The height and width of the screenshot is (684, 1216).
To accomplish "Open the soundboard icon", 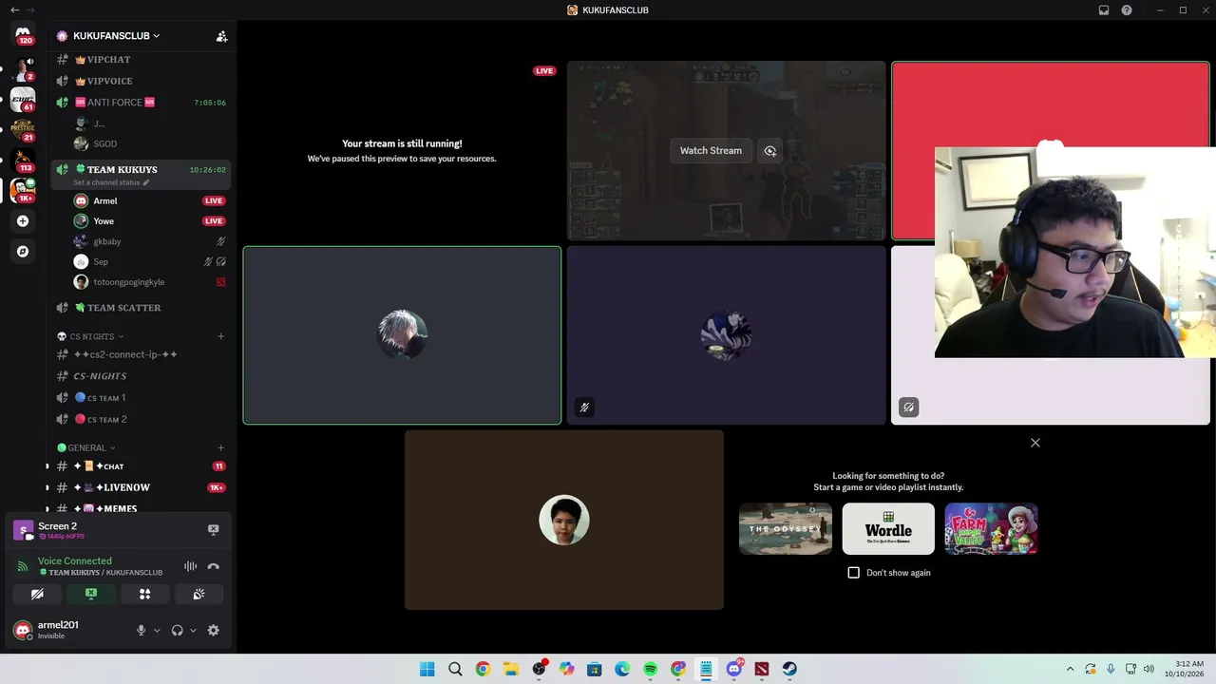I will pyautogui.click(x=199, y=594).
